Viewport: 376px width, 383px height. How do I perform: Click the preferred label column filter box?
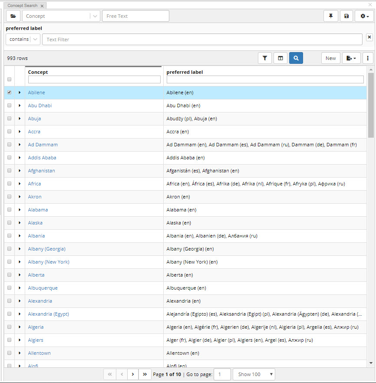[x=265, y=79]
